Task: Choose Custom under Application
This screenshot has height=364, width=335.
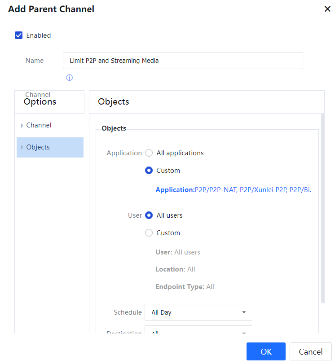Action: click(149, 171)
